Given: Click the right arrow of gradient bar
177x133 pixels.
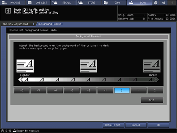Looking at the screenshot, I should [156, 80].
